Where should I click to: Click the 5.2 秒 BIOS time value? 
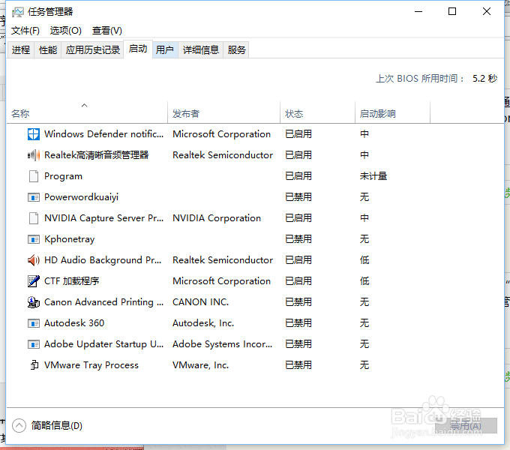484,78
